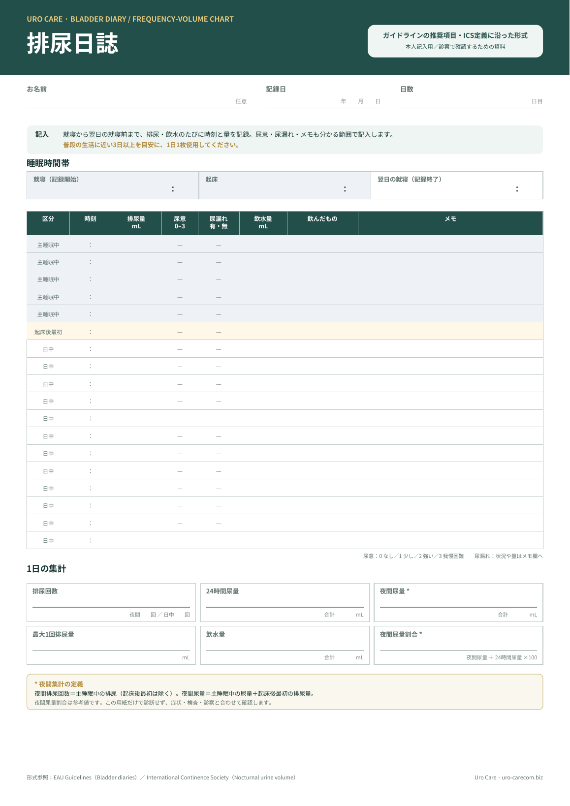Select the 就寝（記録開始） time field
Screen dimensions: 570x806
pos(113,185)
